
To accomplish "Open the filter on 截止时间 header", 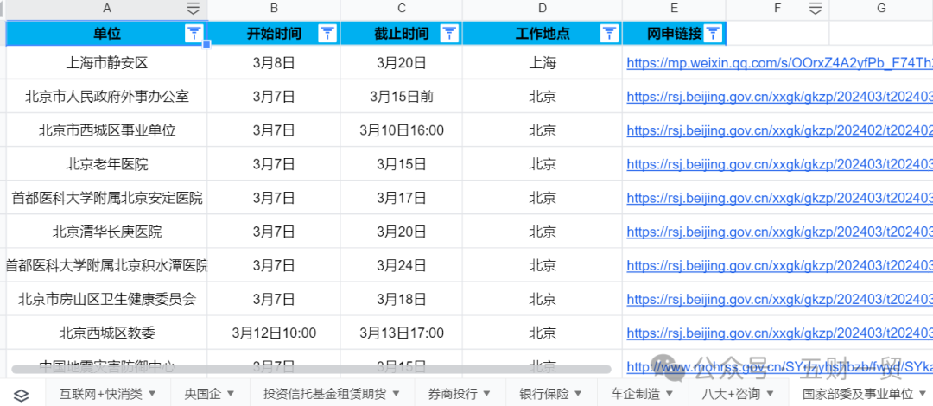I will (449, 34).
